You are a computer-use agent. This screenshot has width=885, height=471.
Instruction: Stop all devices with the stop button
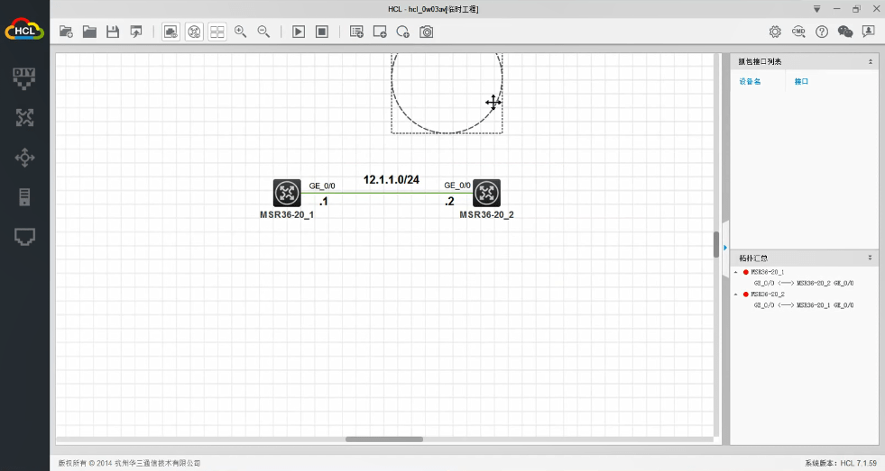pyautogui.click(x=322, y=32)
